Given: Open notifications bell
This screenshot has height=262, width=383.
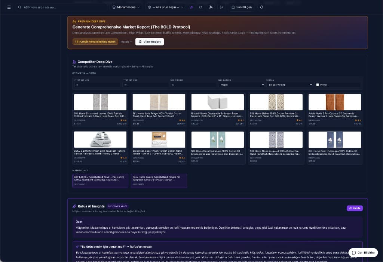Looking at the screenshot, I should point(261,7).
